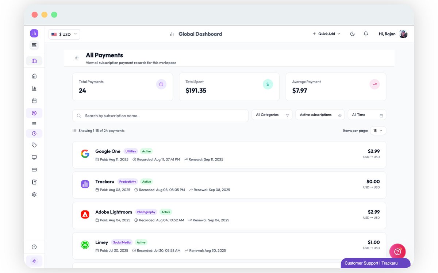This screenshot has height=273, width=438.
Task: Go to Home in the sidebar
Action: [x=34, y=76]
